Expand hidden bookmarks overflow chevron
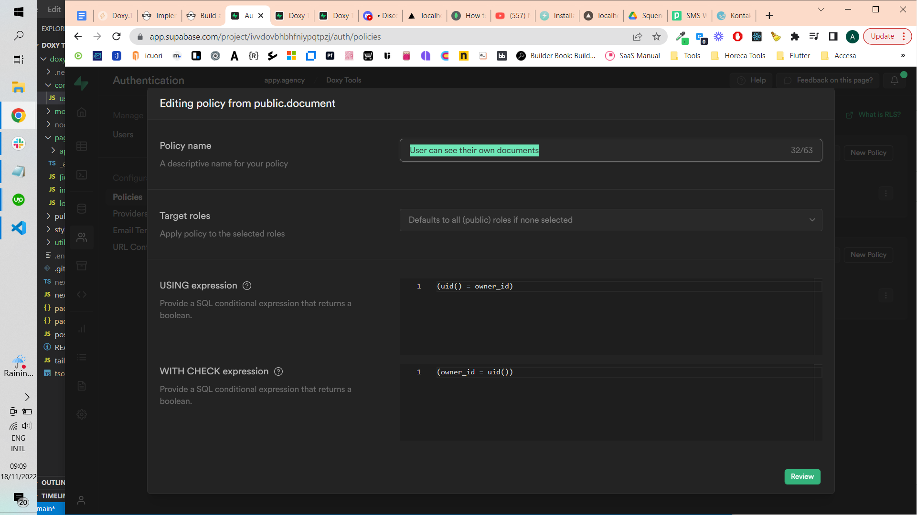The width and height of the screenshot is (917, 515). tap(903, 56)
